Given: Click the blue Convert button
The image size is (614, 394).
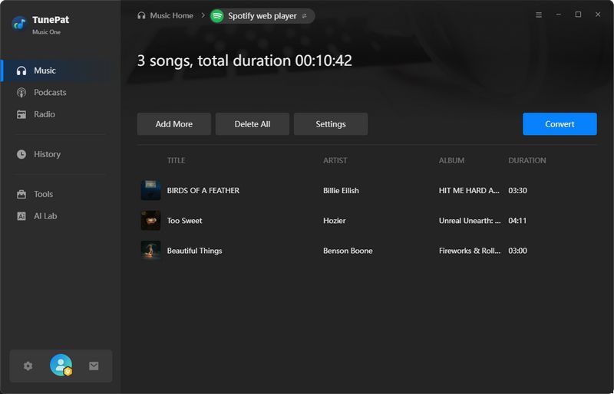Looking at the screenshot, I should coord(560,124).
